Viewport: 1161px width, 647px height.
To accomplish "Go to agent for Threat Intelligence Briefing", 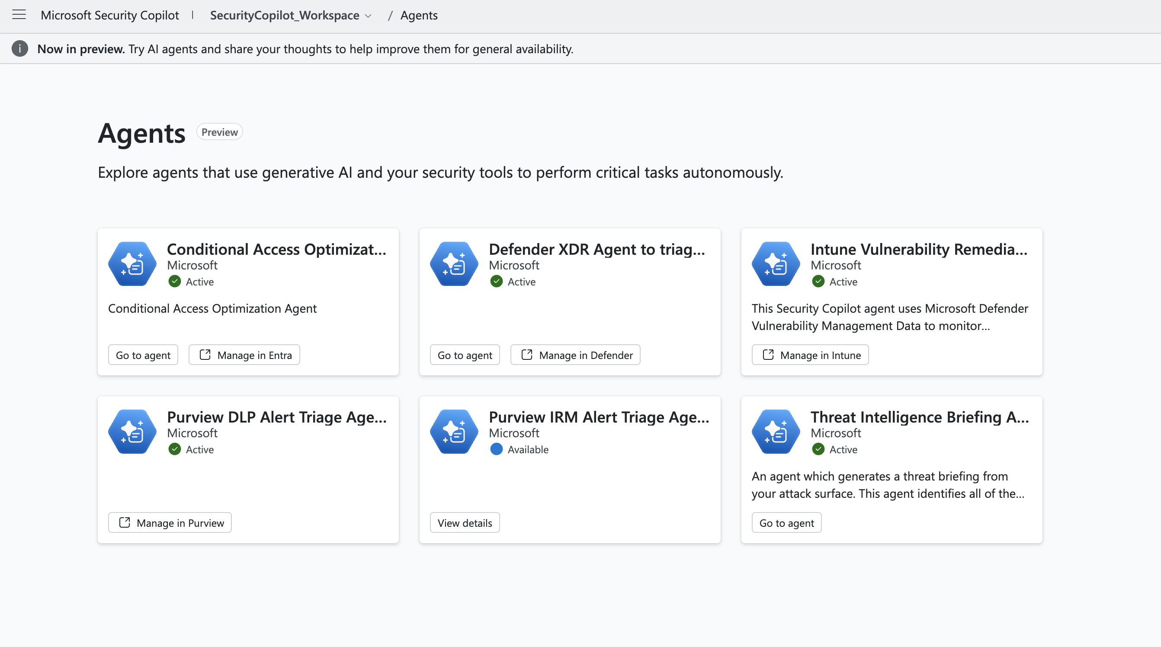I will pos(786,522).
